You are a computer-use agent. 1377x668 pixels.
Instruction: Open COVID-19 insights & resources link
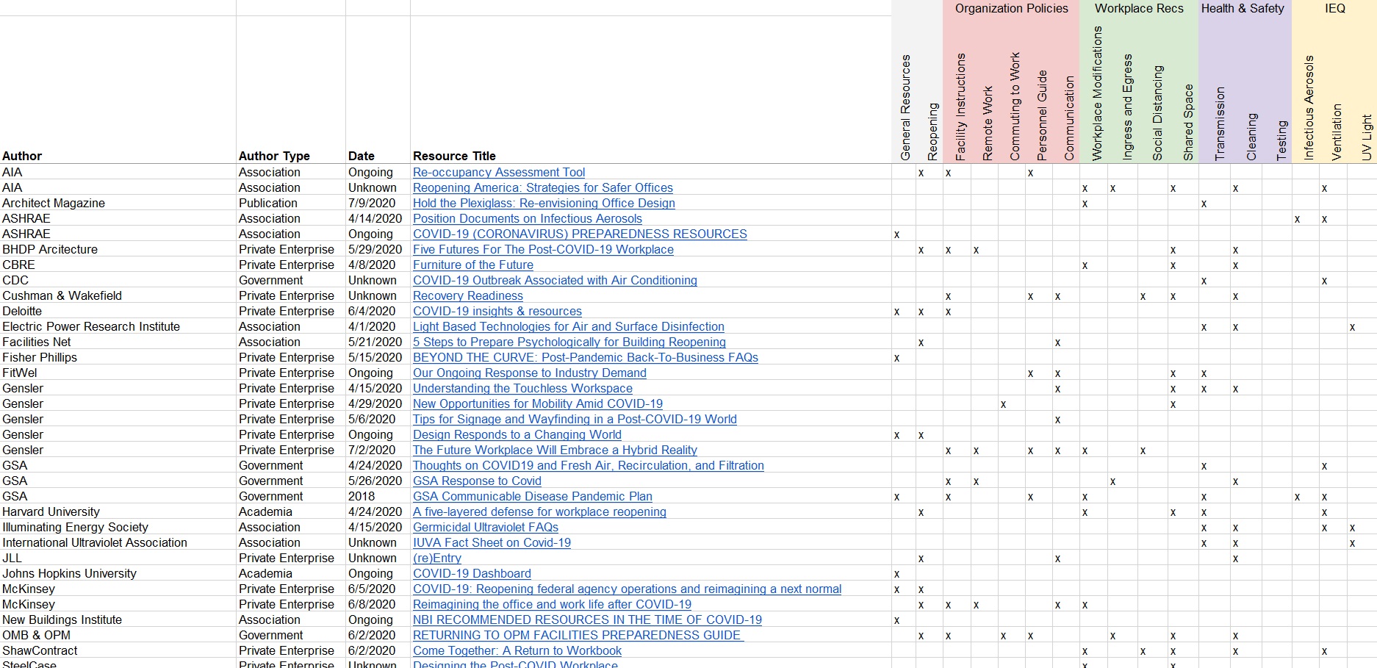pyautogui.click(x=497, y=311)
